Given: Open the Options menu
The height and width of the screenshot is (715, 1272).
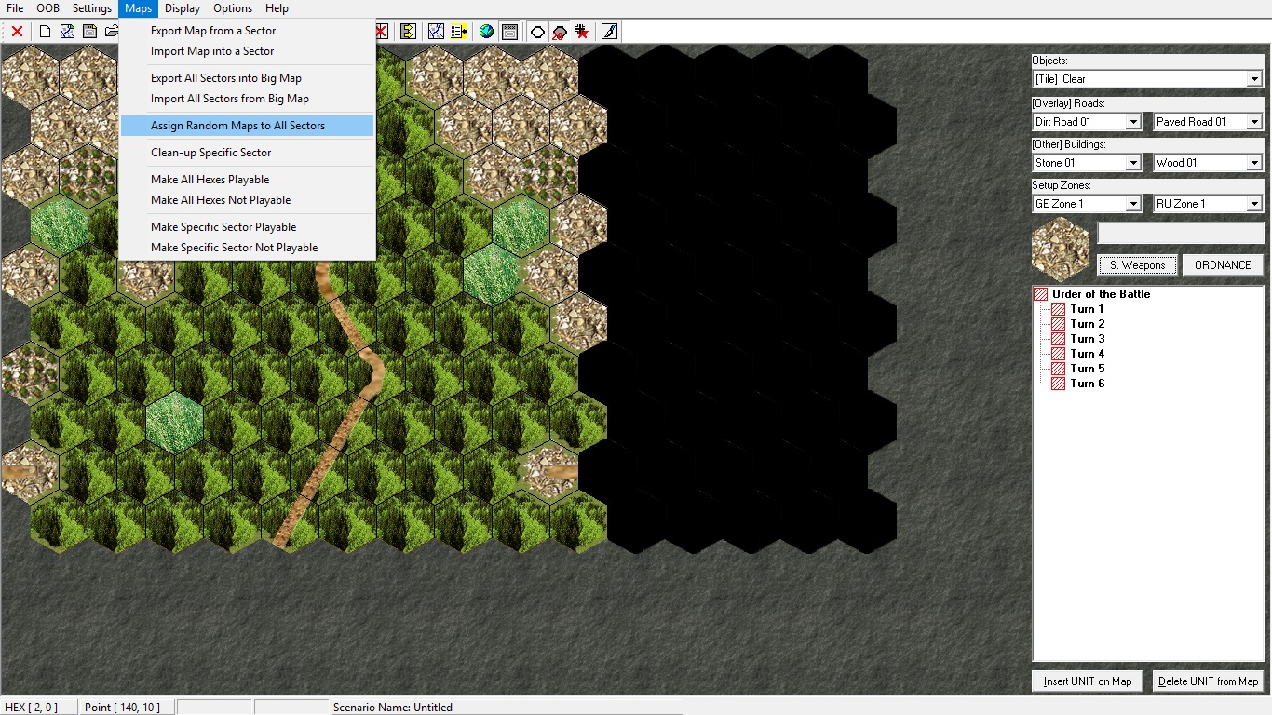Looking at the screenshot, I should (233, 8).
